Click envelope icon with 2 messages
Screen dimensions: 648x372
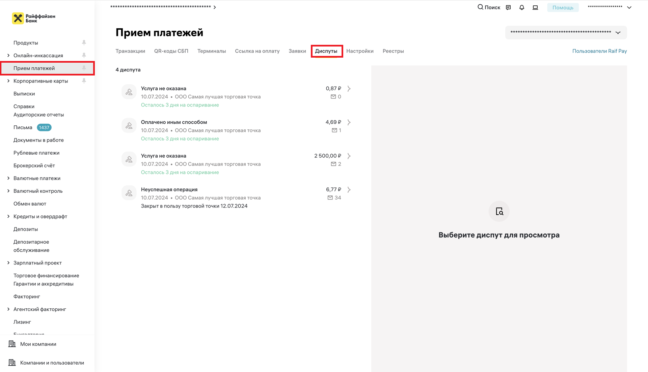(x=333, y=164)
